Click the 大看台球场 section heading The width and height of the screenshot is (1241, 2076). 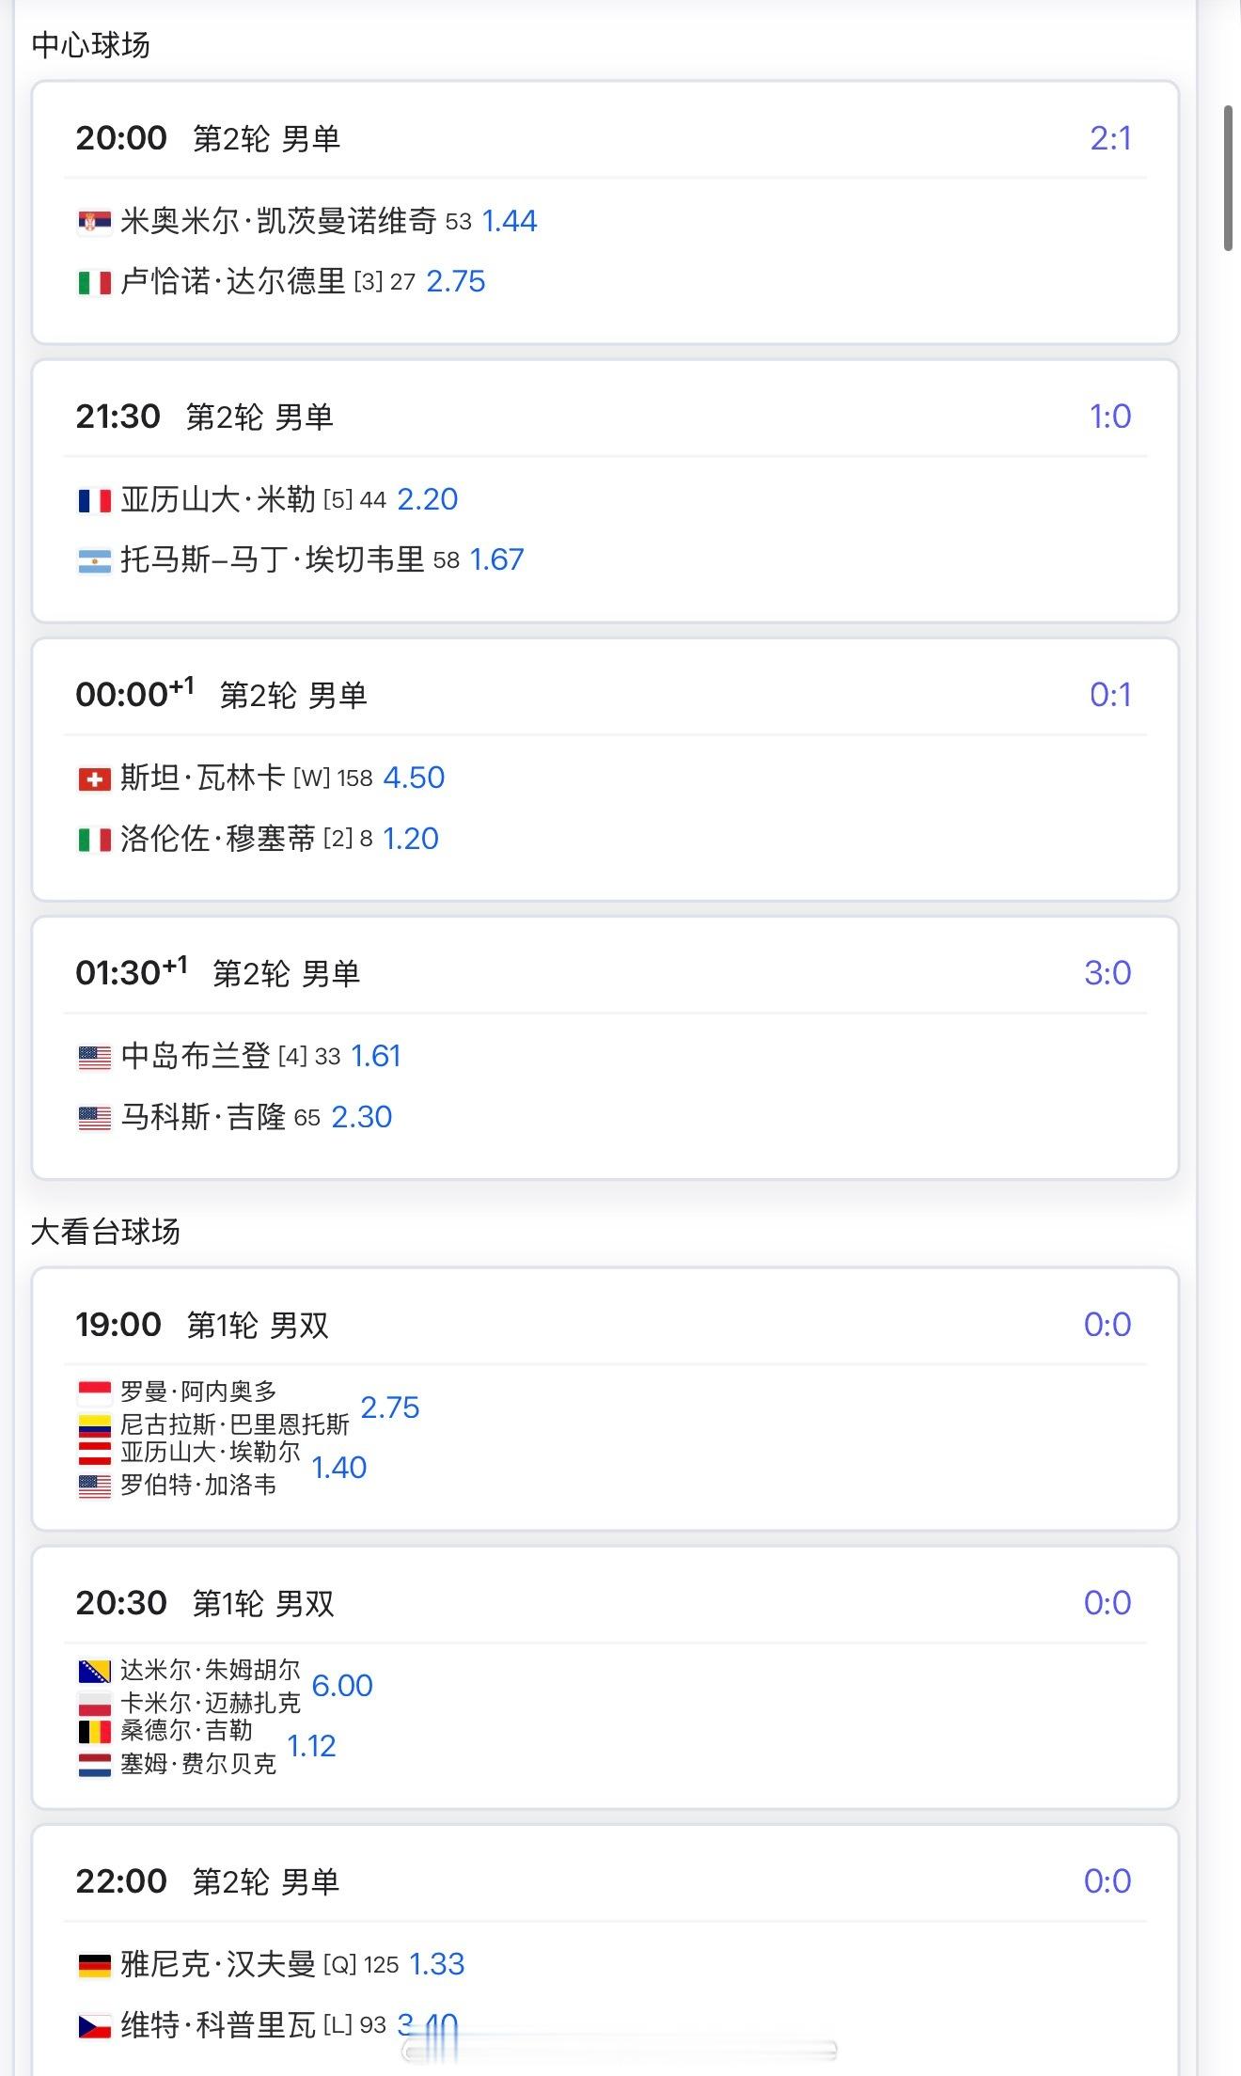(104, 1232)
